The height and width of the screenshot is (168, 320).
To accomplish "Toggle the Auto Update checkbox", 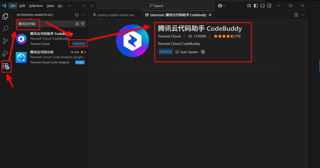I will coord(177,52).
